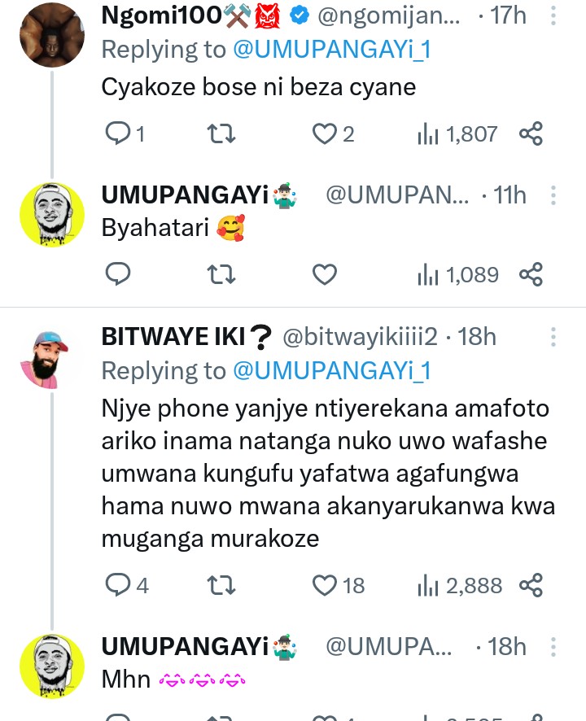Share Ngomi100's tweet
The width and height of the screenshot is (586, 721).
531,133
